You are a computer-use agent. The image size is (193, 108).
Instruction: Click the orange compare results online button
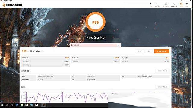[162, 51]
